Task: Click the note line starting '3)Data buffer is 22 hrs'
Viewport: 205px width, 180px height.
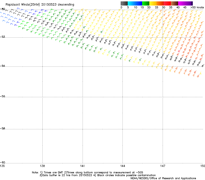Action: coord(98,175)
